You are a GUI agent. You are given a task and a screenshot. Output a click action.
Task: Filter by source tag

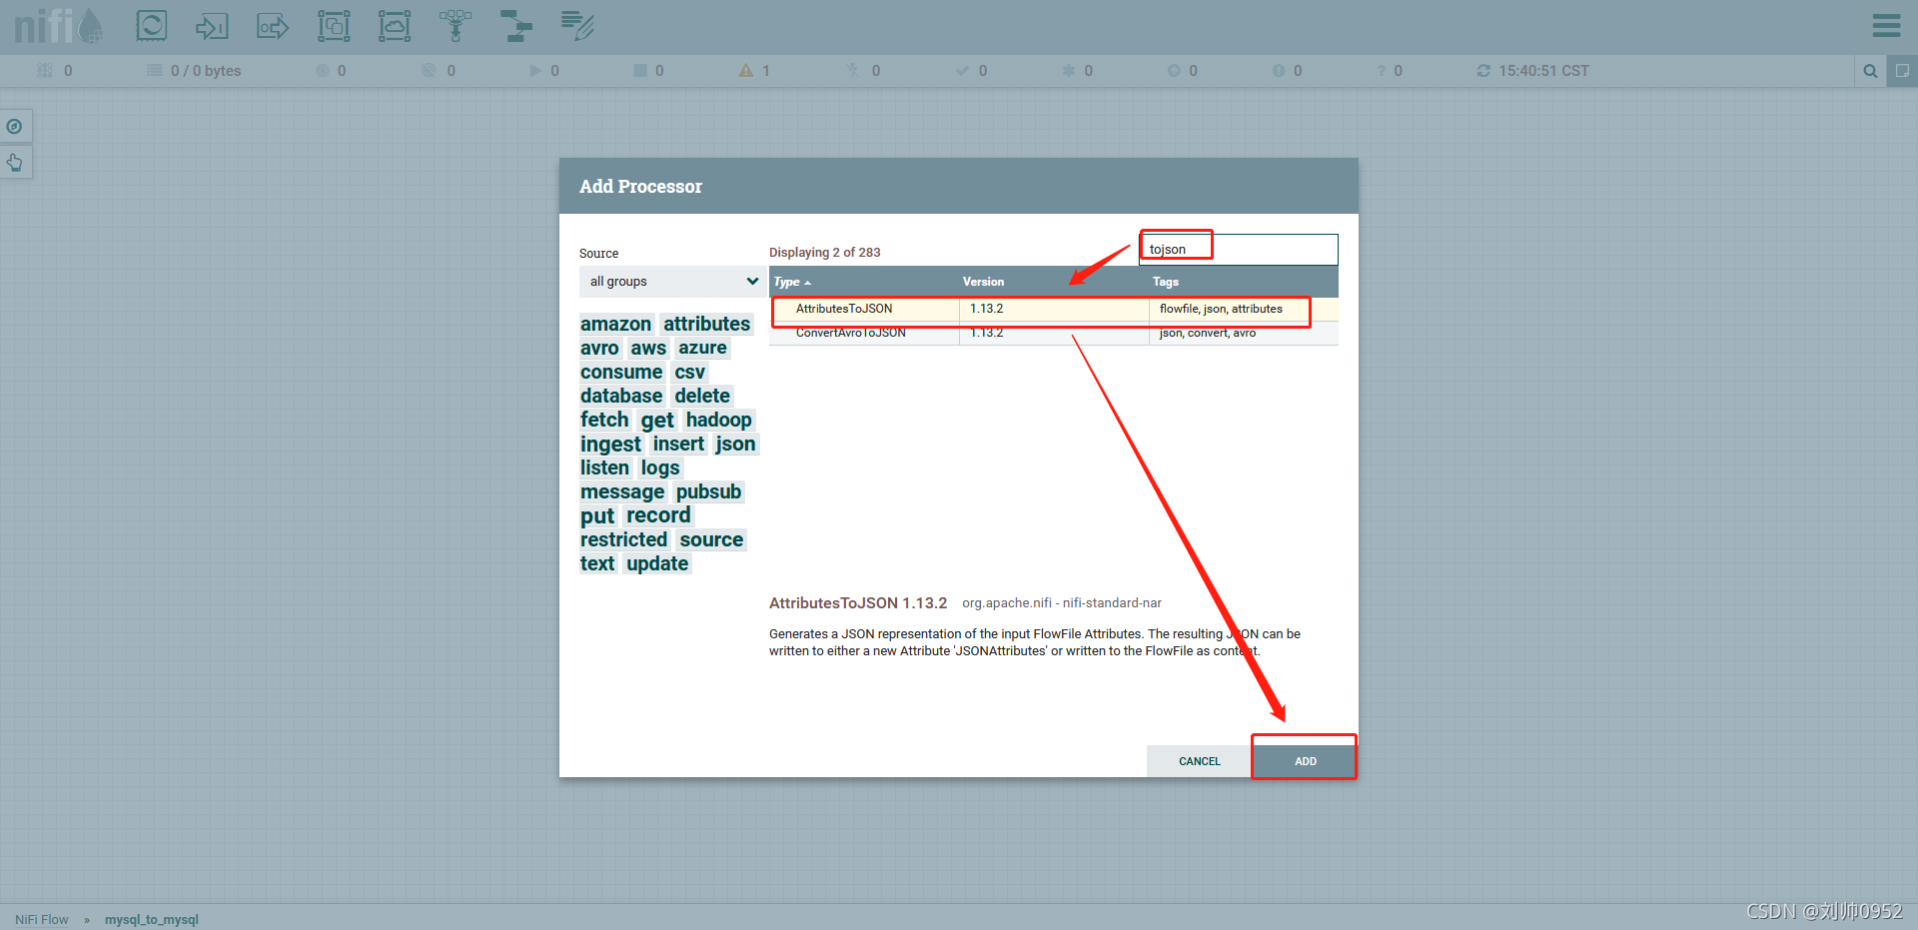pos(711,539)
